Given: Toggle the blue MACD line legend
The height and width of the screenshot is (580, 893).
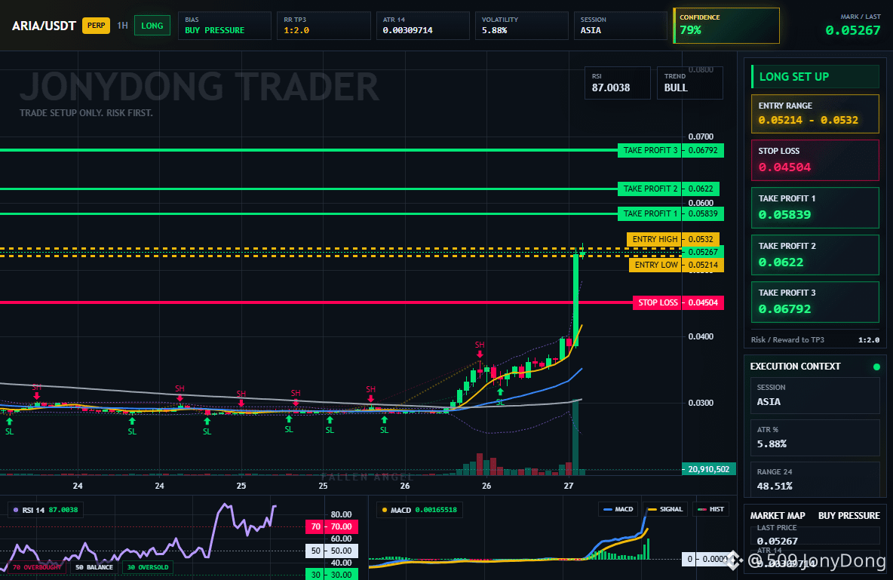Looking at the screenshot, I should coord(618,509).
